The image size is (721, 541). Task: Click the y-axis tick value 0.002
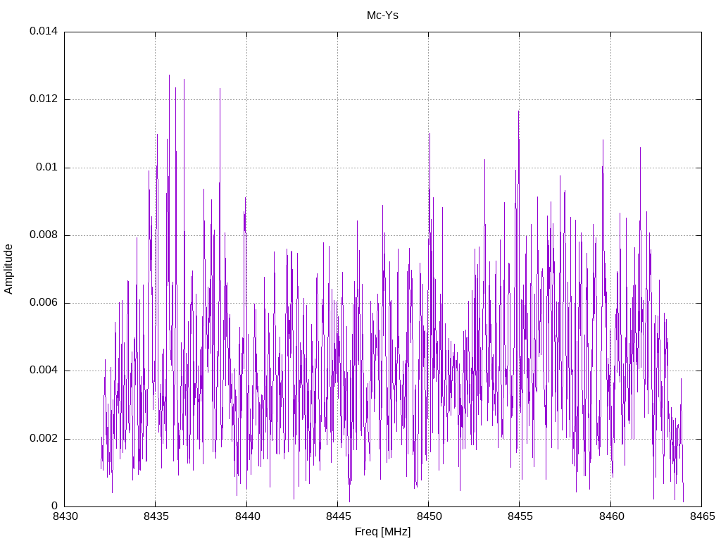[44, 438]
